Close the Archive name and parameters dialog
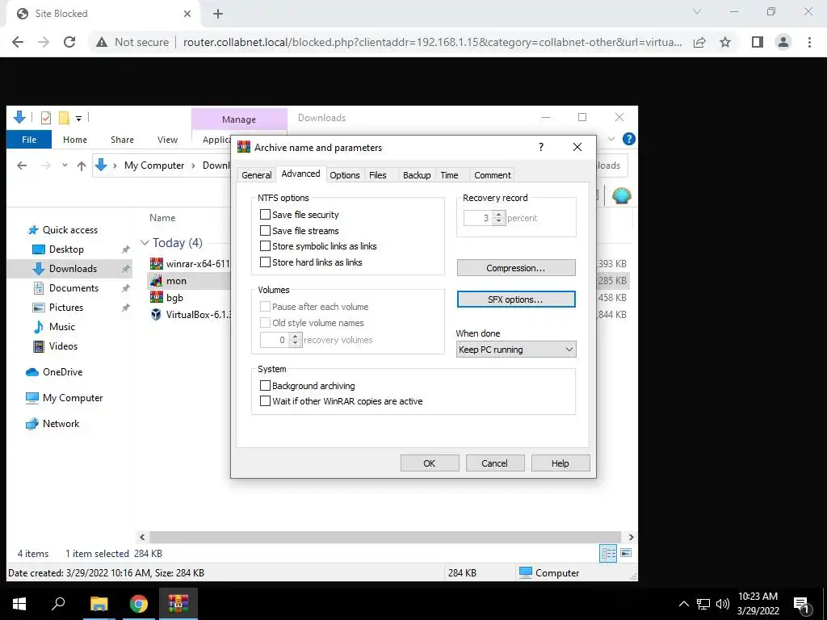Viewport: 827px width, 620px height. click(577, 147)
